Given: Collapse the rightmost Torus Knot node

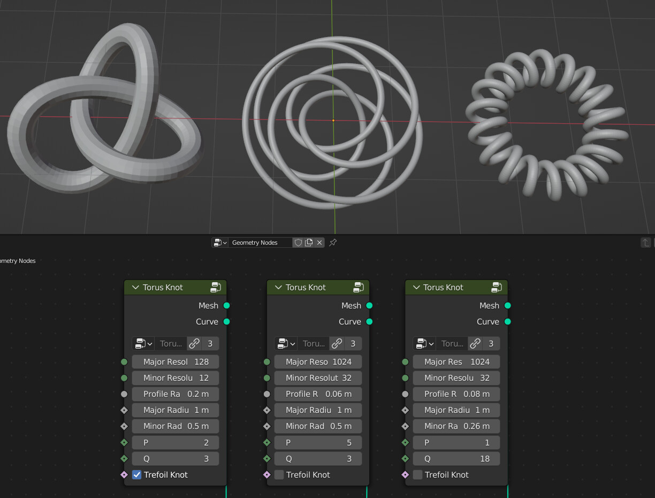Looking at the screenshot, I should (x=416, y=287).
